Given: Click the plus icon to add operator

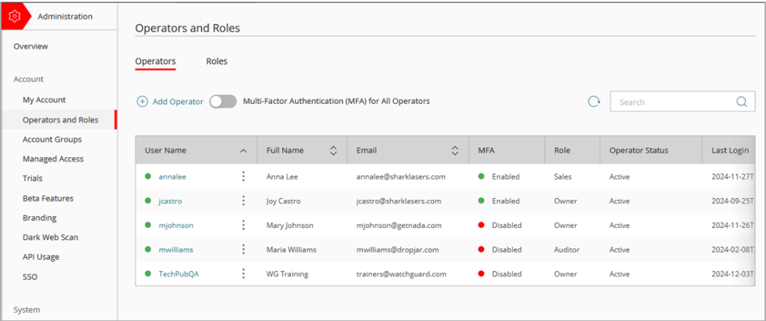Looking at the screenshot, I should [x=143, y=102].
